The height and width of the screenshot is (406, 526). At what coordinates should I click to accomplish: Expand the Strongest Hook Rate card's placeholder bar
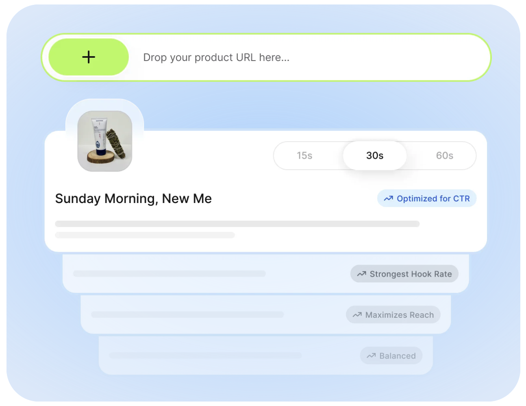click(x=169, y=274)
